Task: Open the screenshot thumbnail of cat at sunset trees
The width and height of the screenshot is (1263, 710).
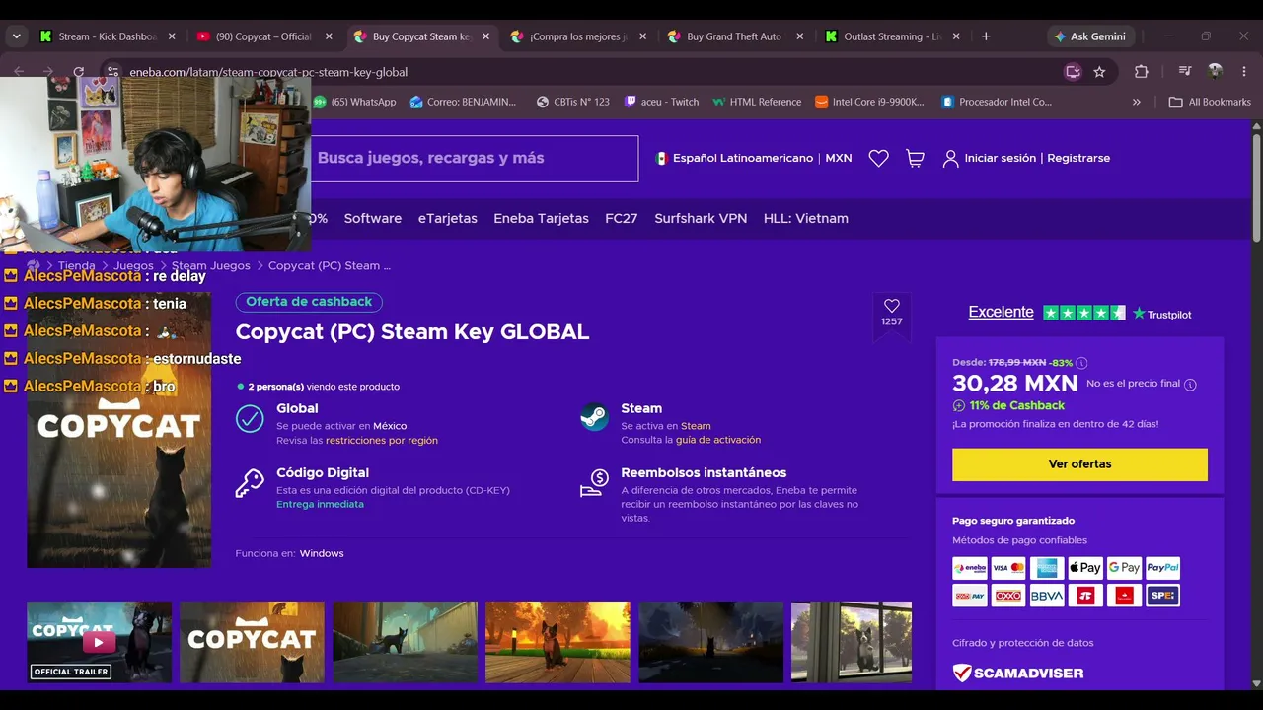Action: 557,642
